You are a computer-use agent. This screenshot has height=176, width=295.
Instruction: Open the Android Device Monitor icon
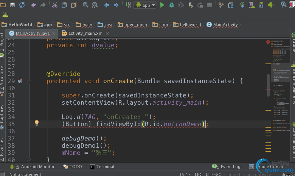[x=271, y=5]
